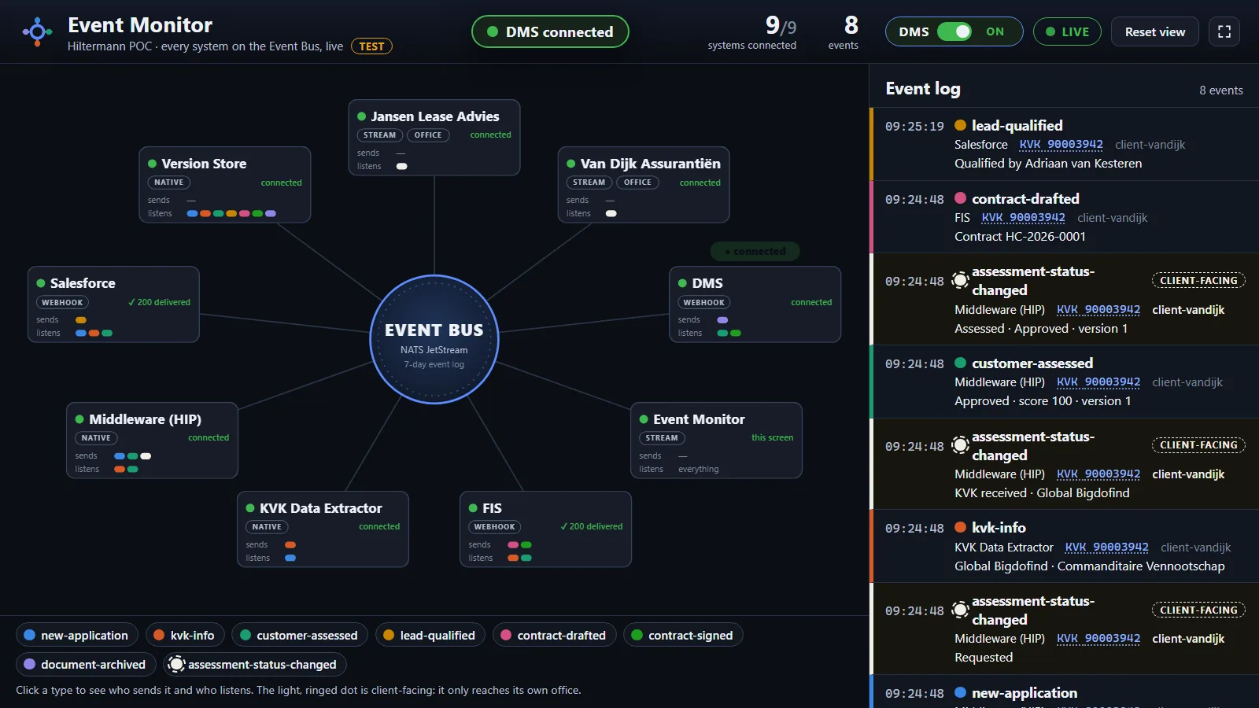Click the blue dot of new-application log entry
Image resolution: width=1259 pixels, height=708 pixels.
(x=960, y=692)
